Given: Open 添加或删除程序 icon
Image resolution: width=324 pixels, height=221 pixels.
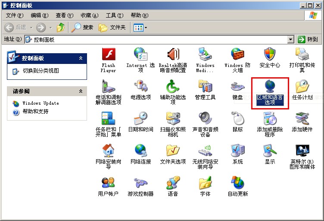Looking at the screenshot, I should point(270,119).
